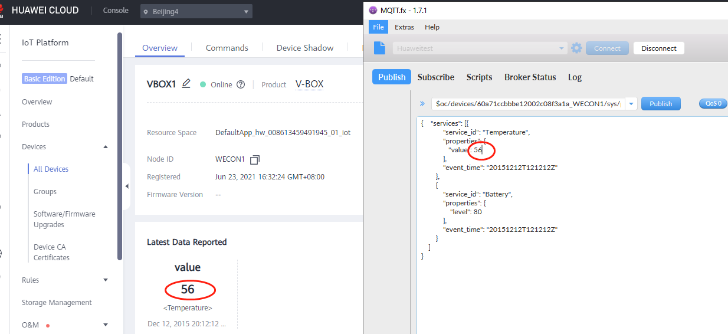Click the location pin in region selector
Viewport: 728px width, 334px height.
(x=146, y=12)
